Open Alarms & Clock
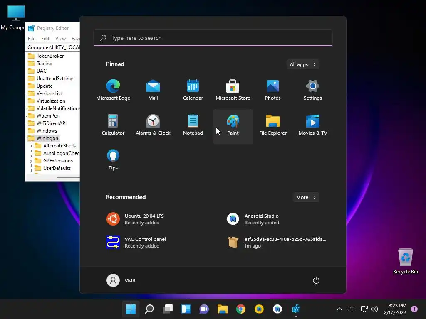Screen dimensions: 426x319 (x=153, y=125)
